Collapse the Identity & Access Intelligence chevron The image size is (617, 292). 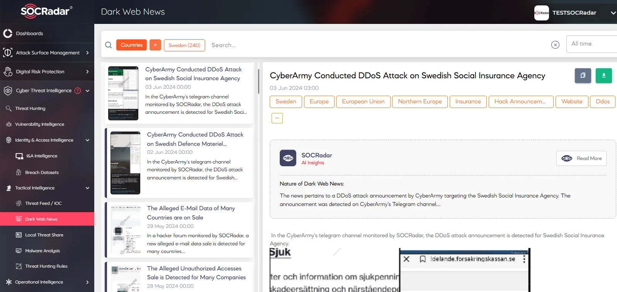point(87,140)
